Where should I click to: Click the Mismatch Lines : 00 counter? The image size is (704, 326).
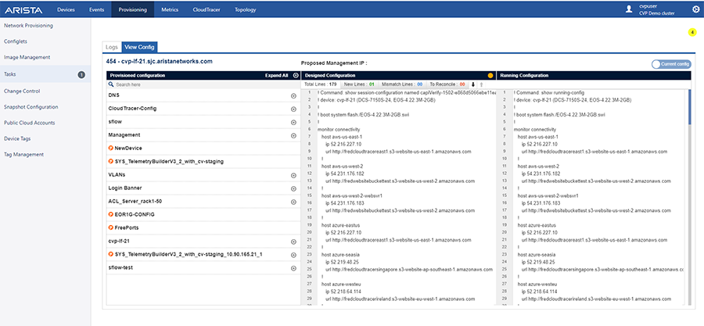pyautogui.click(x=402, y=84)
